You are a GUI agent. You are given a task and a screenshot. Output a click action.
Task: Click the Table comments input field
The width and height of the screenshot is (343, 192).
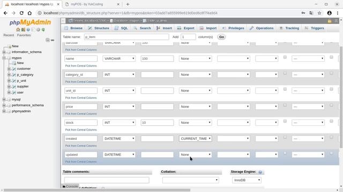(107, 180)
